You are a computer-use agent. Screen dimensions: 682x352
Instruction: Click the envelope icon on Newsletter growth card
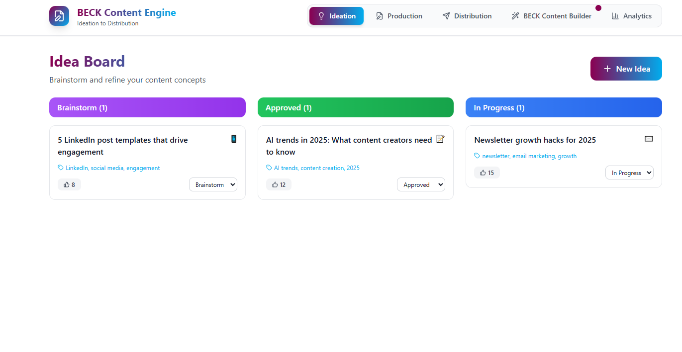(x=649, y=139)
